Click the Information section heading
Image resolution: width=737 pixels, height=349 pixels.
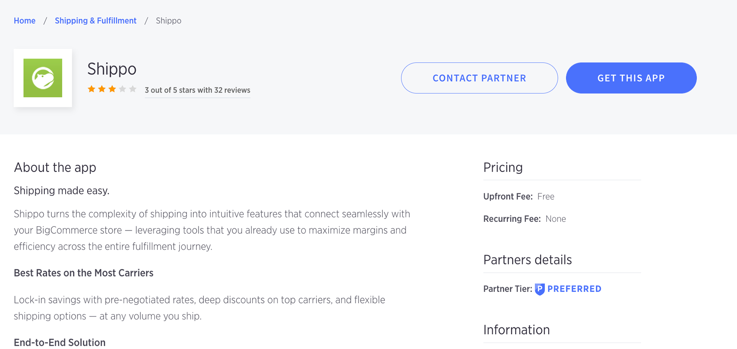click(516, 330)
